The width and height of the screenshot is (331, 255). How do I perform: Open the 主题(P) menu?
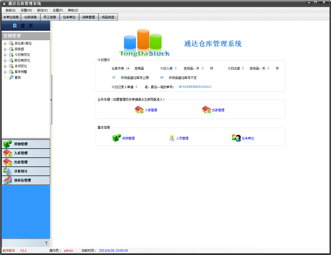tap(58, 10)
